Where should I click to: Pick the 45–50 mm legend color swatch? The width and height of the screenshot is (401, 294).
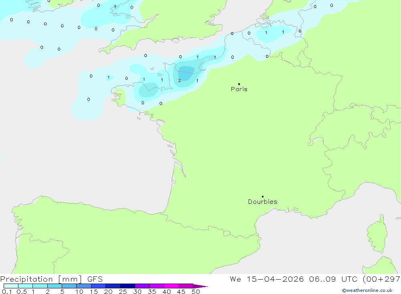[x=186, y=286]
